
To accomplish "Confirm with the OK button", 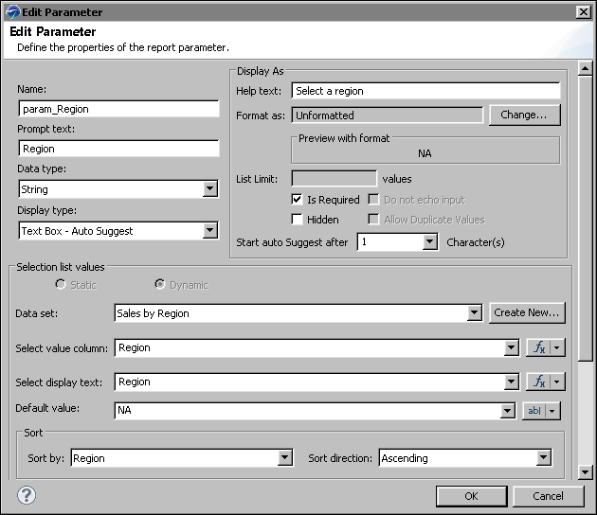I will click(x=471, y=496).
